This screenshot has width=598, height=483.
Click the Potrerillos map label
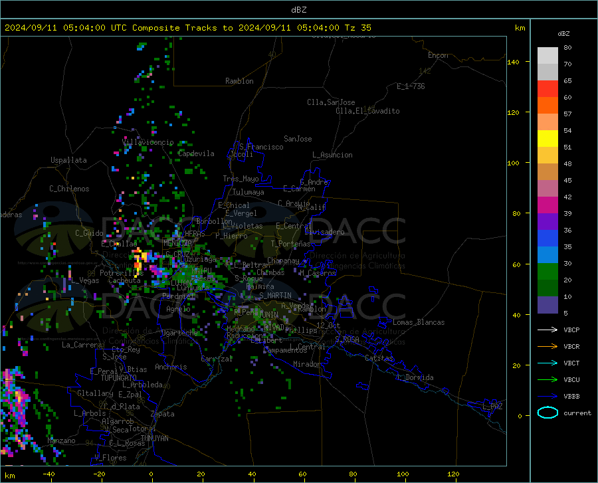[x=122, y=273]
